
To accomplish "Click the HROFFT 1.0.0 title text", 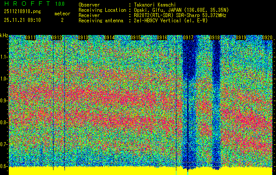I will [35, 3].
